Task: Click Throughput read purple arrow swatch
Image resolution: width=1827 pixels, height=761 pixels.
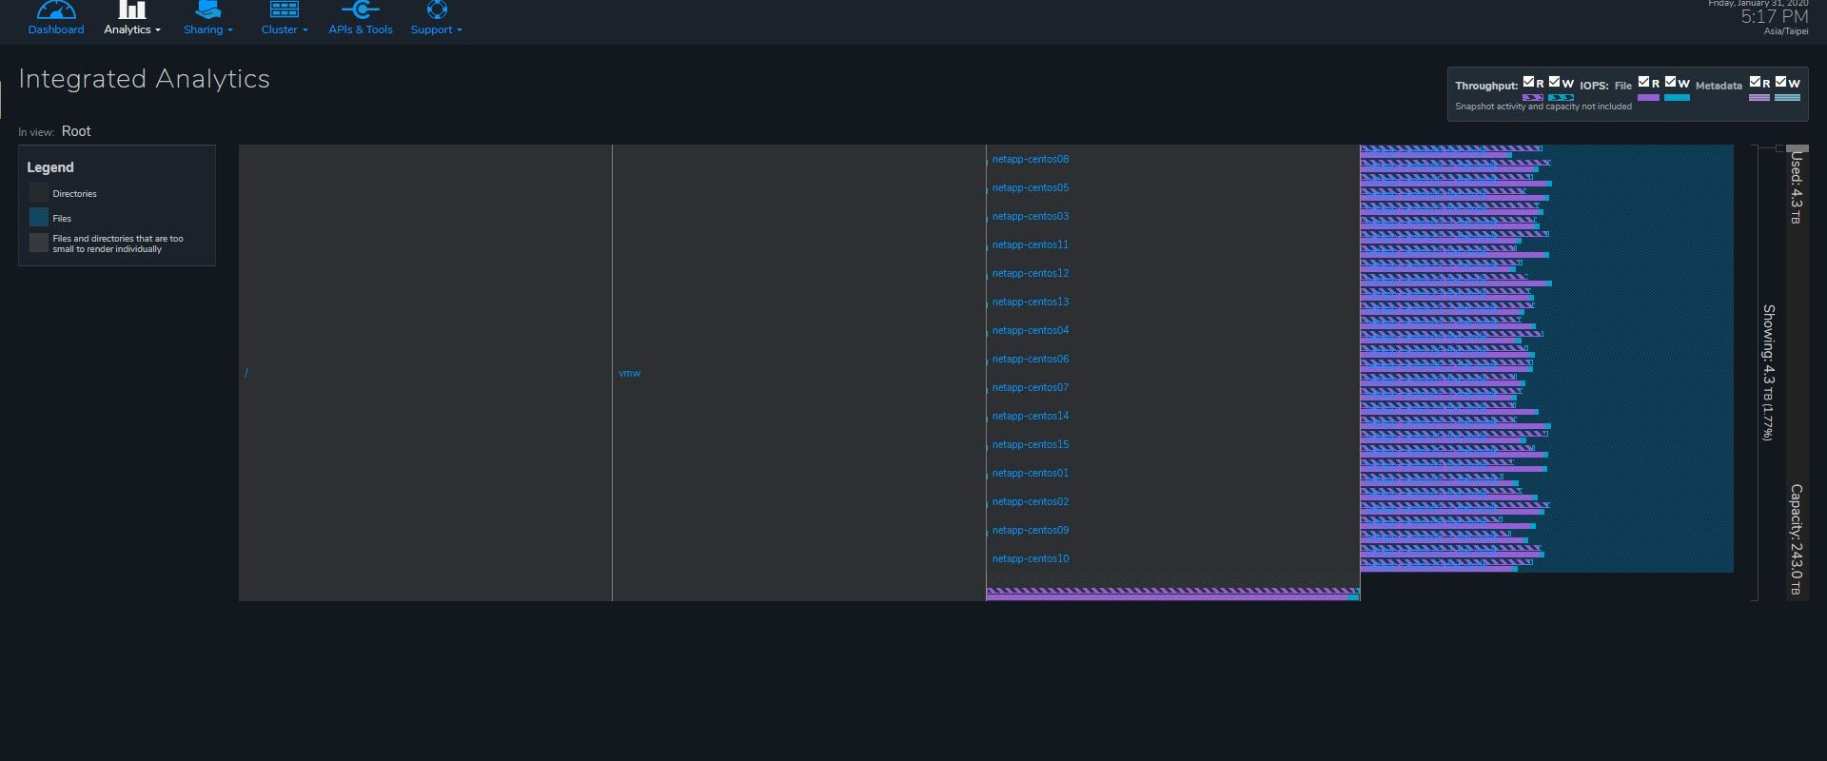Action: pos(1532,97)
